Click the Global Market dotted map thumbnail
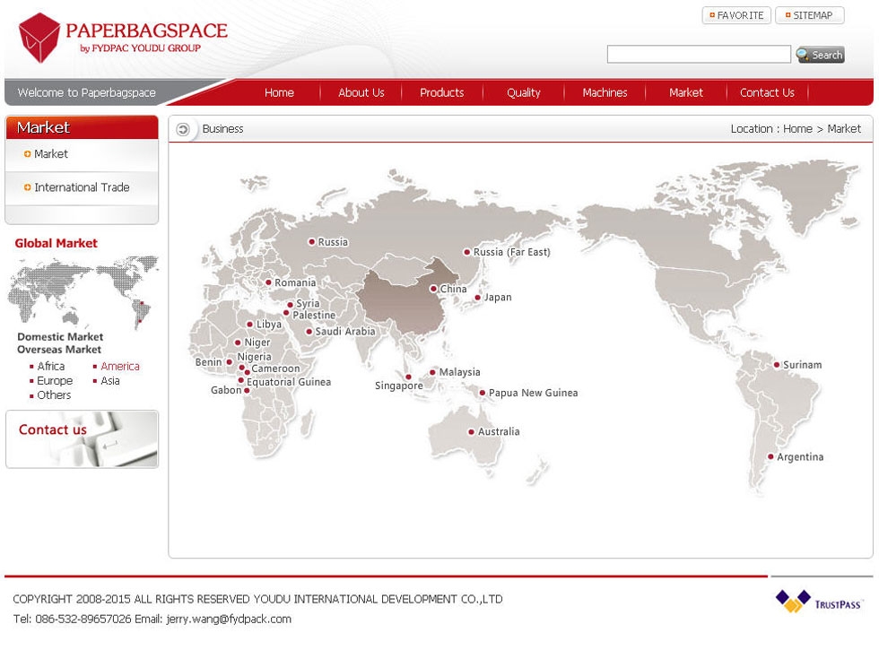Image resolution: width=879 pixels, height=659 pixels. point(83,291)
